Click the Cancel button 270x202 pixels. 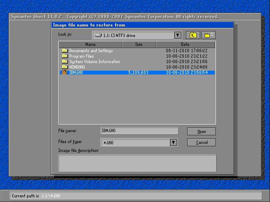pyautogui.click(x=202, y=142)
